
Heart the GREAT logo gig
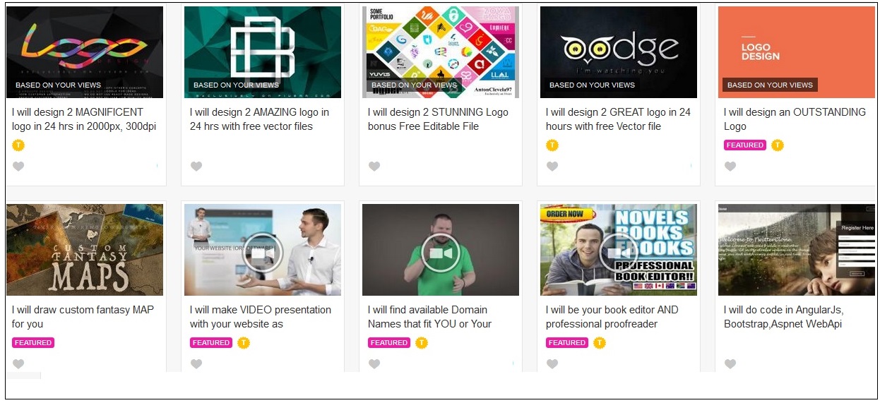point(552,167)
